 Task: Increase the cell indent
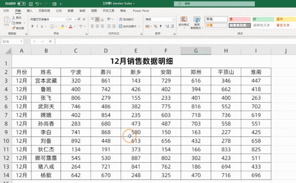tap(114, 26)
